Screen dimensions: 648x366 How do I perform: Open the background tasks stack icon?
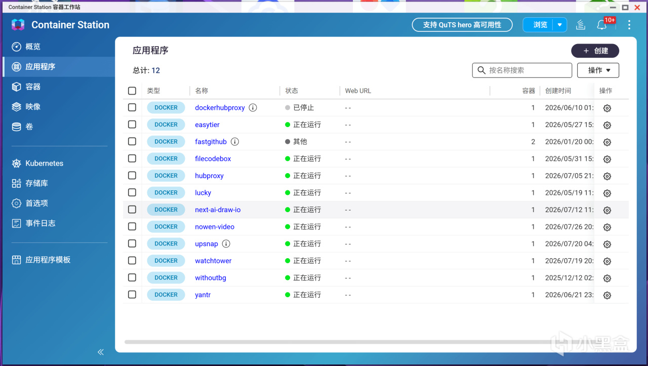point(580,25)
